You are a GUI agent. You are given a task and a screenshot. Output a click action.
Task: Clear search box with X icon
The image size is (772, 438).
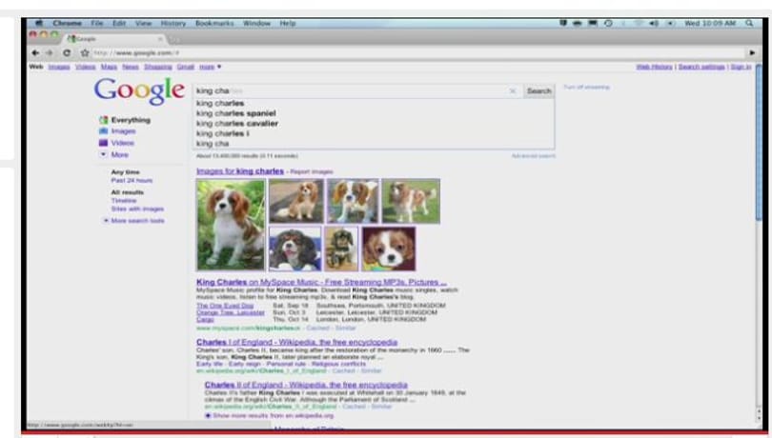(513, 91)
